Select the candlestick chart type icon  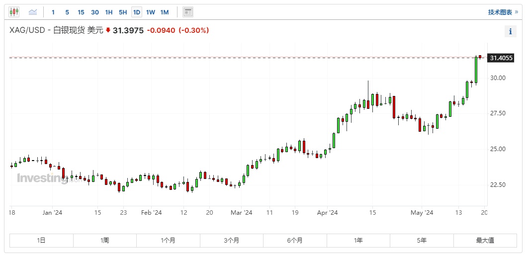(x=14, y=12)
